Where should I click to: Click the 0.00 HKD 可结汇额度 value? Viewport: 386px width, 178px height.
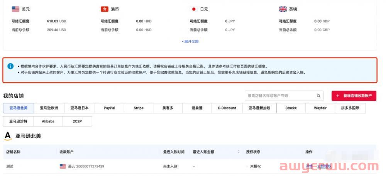[144, 21]
